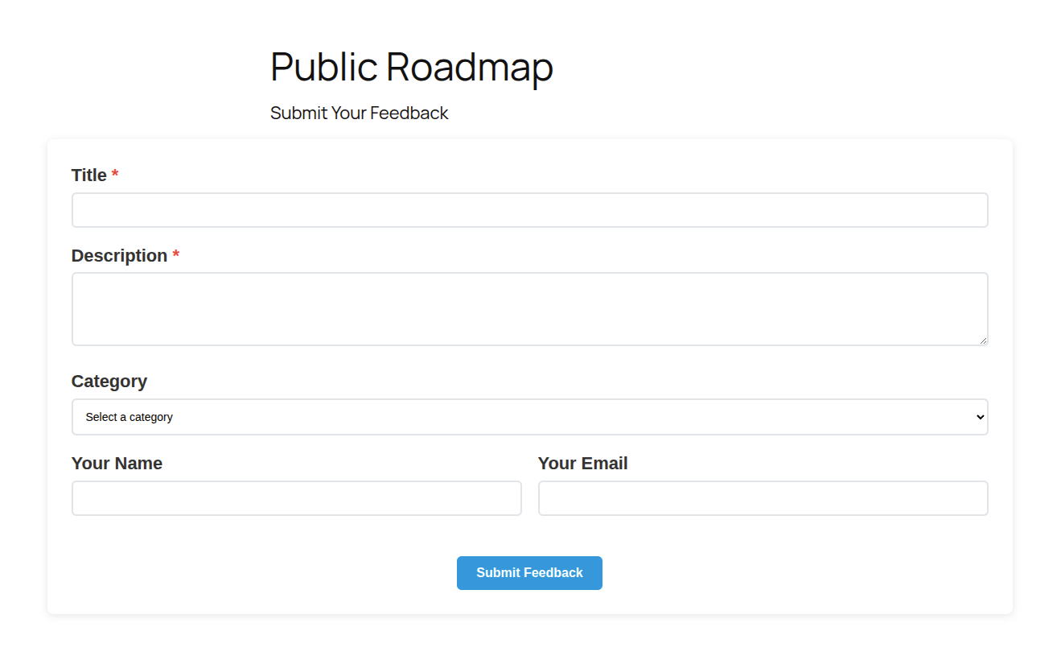Click the Title field label
1061x656 pixels.
(89, 175)
